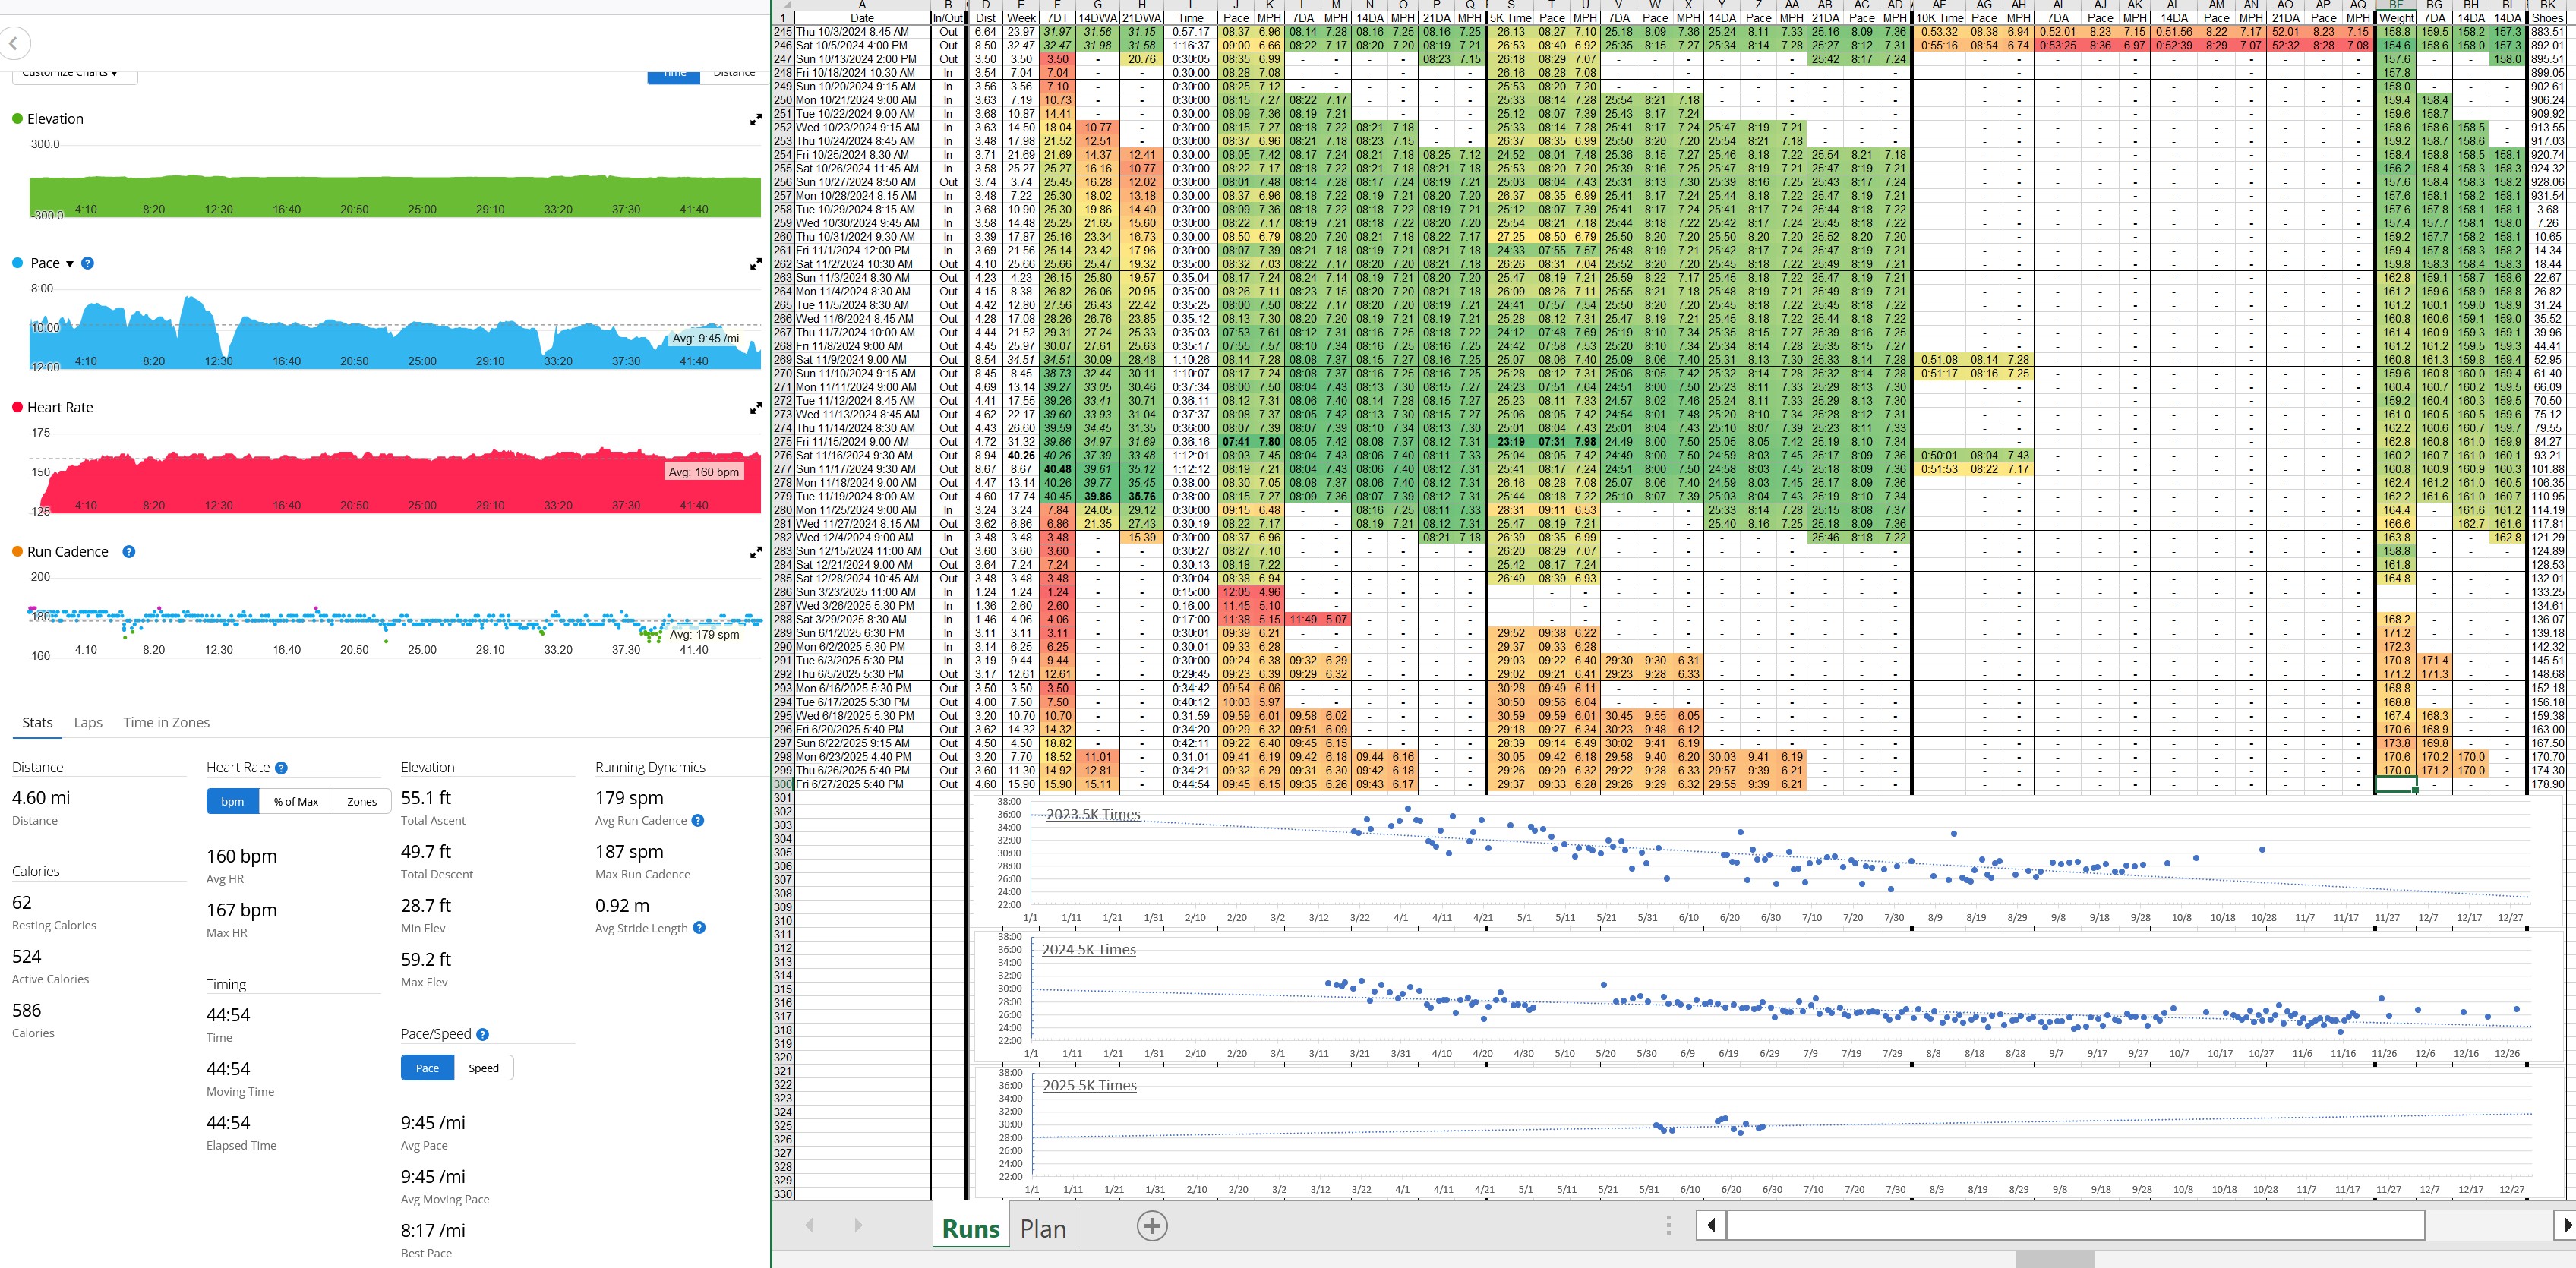Open the Time in Zones tab
Screen dimensions: 2576x1268
pos(166,723)
